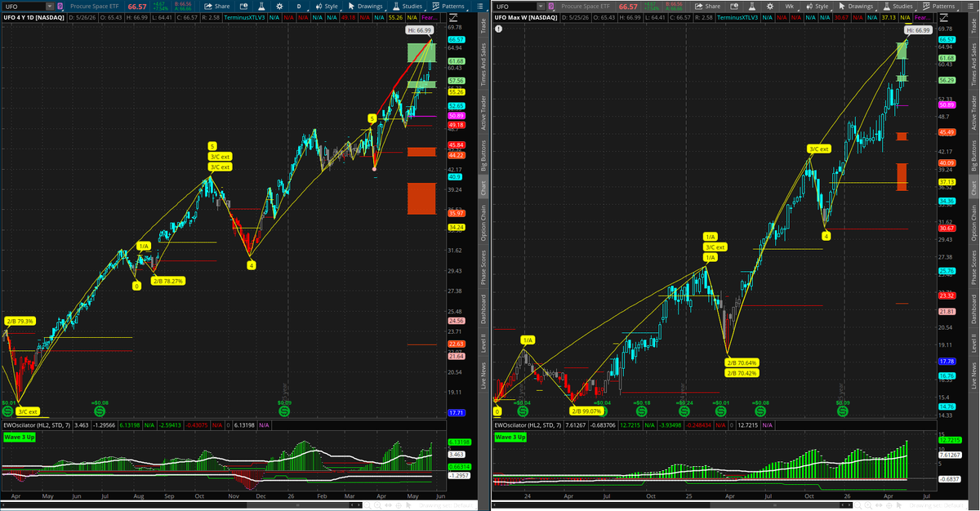Open Active Trader tab in left sidebar

[483, 113]
